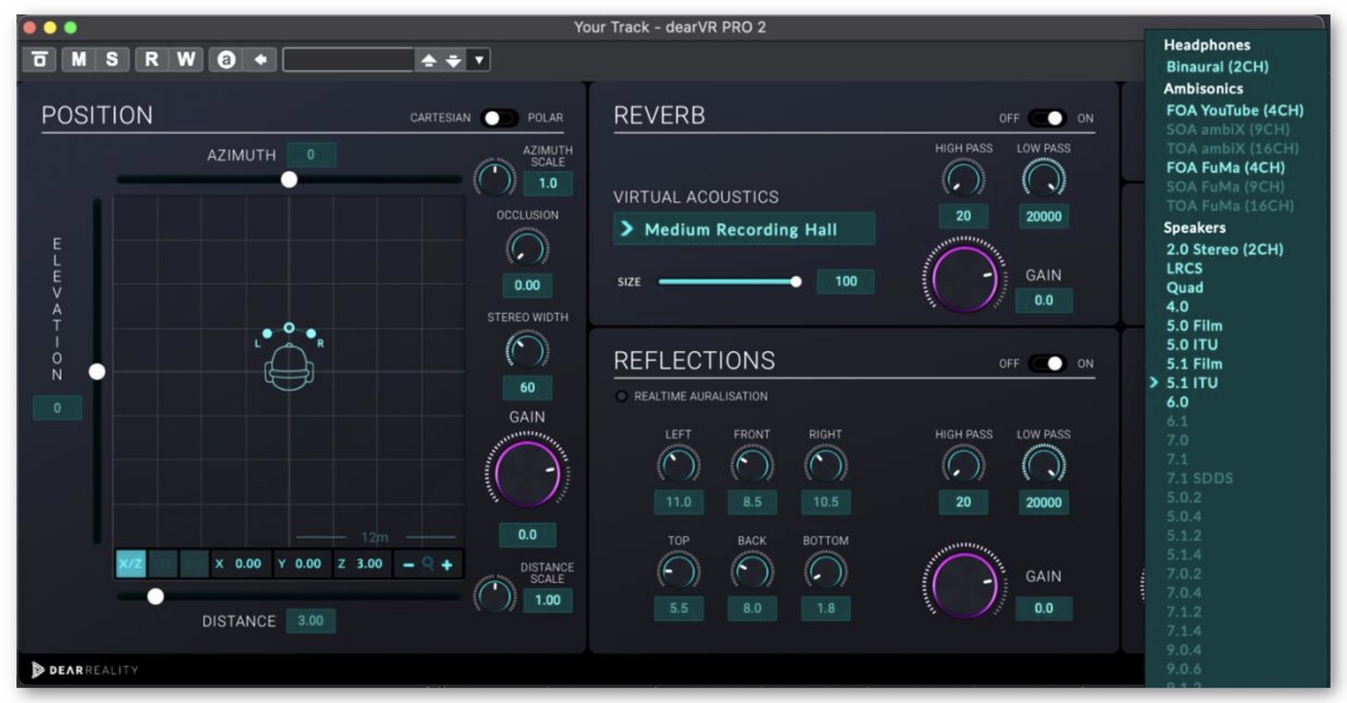Click the Stereo Width knob

527,350
